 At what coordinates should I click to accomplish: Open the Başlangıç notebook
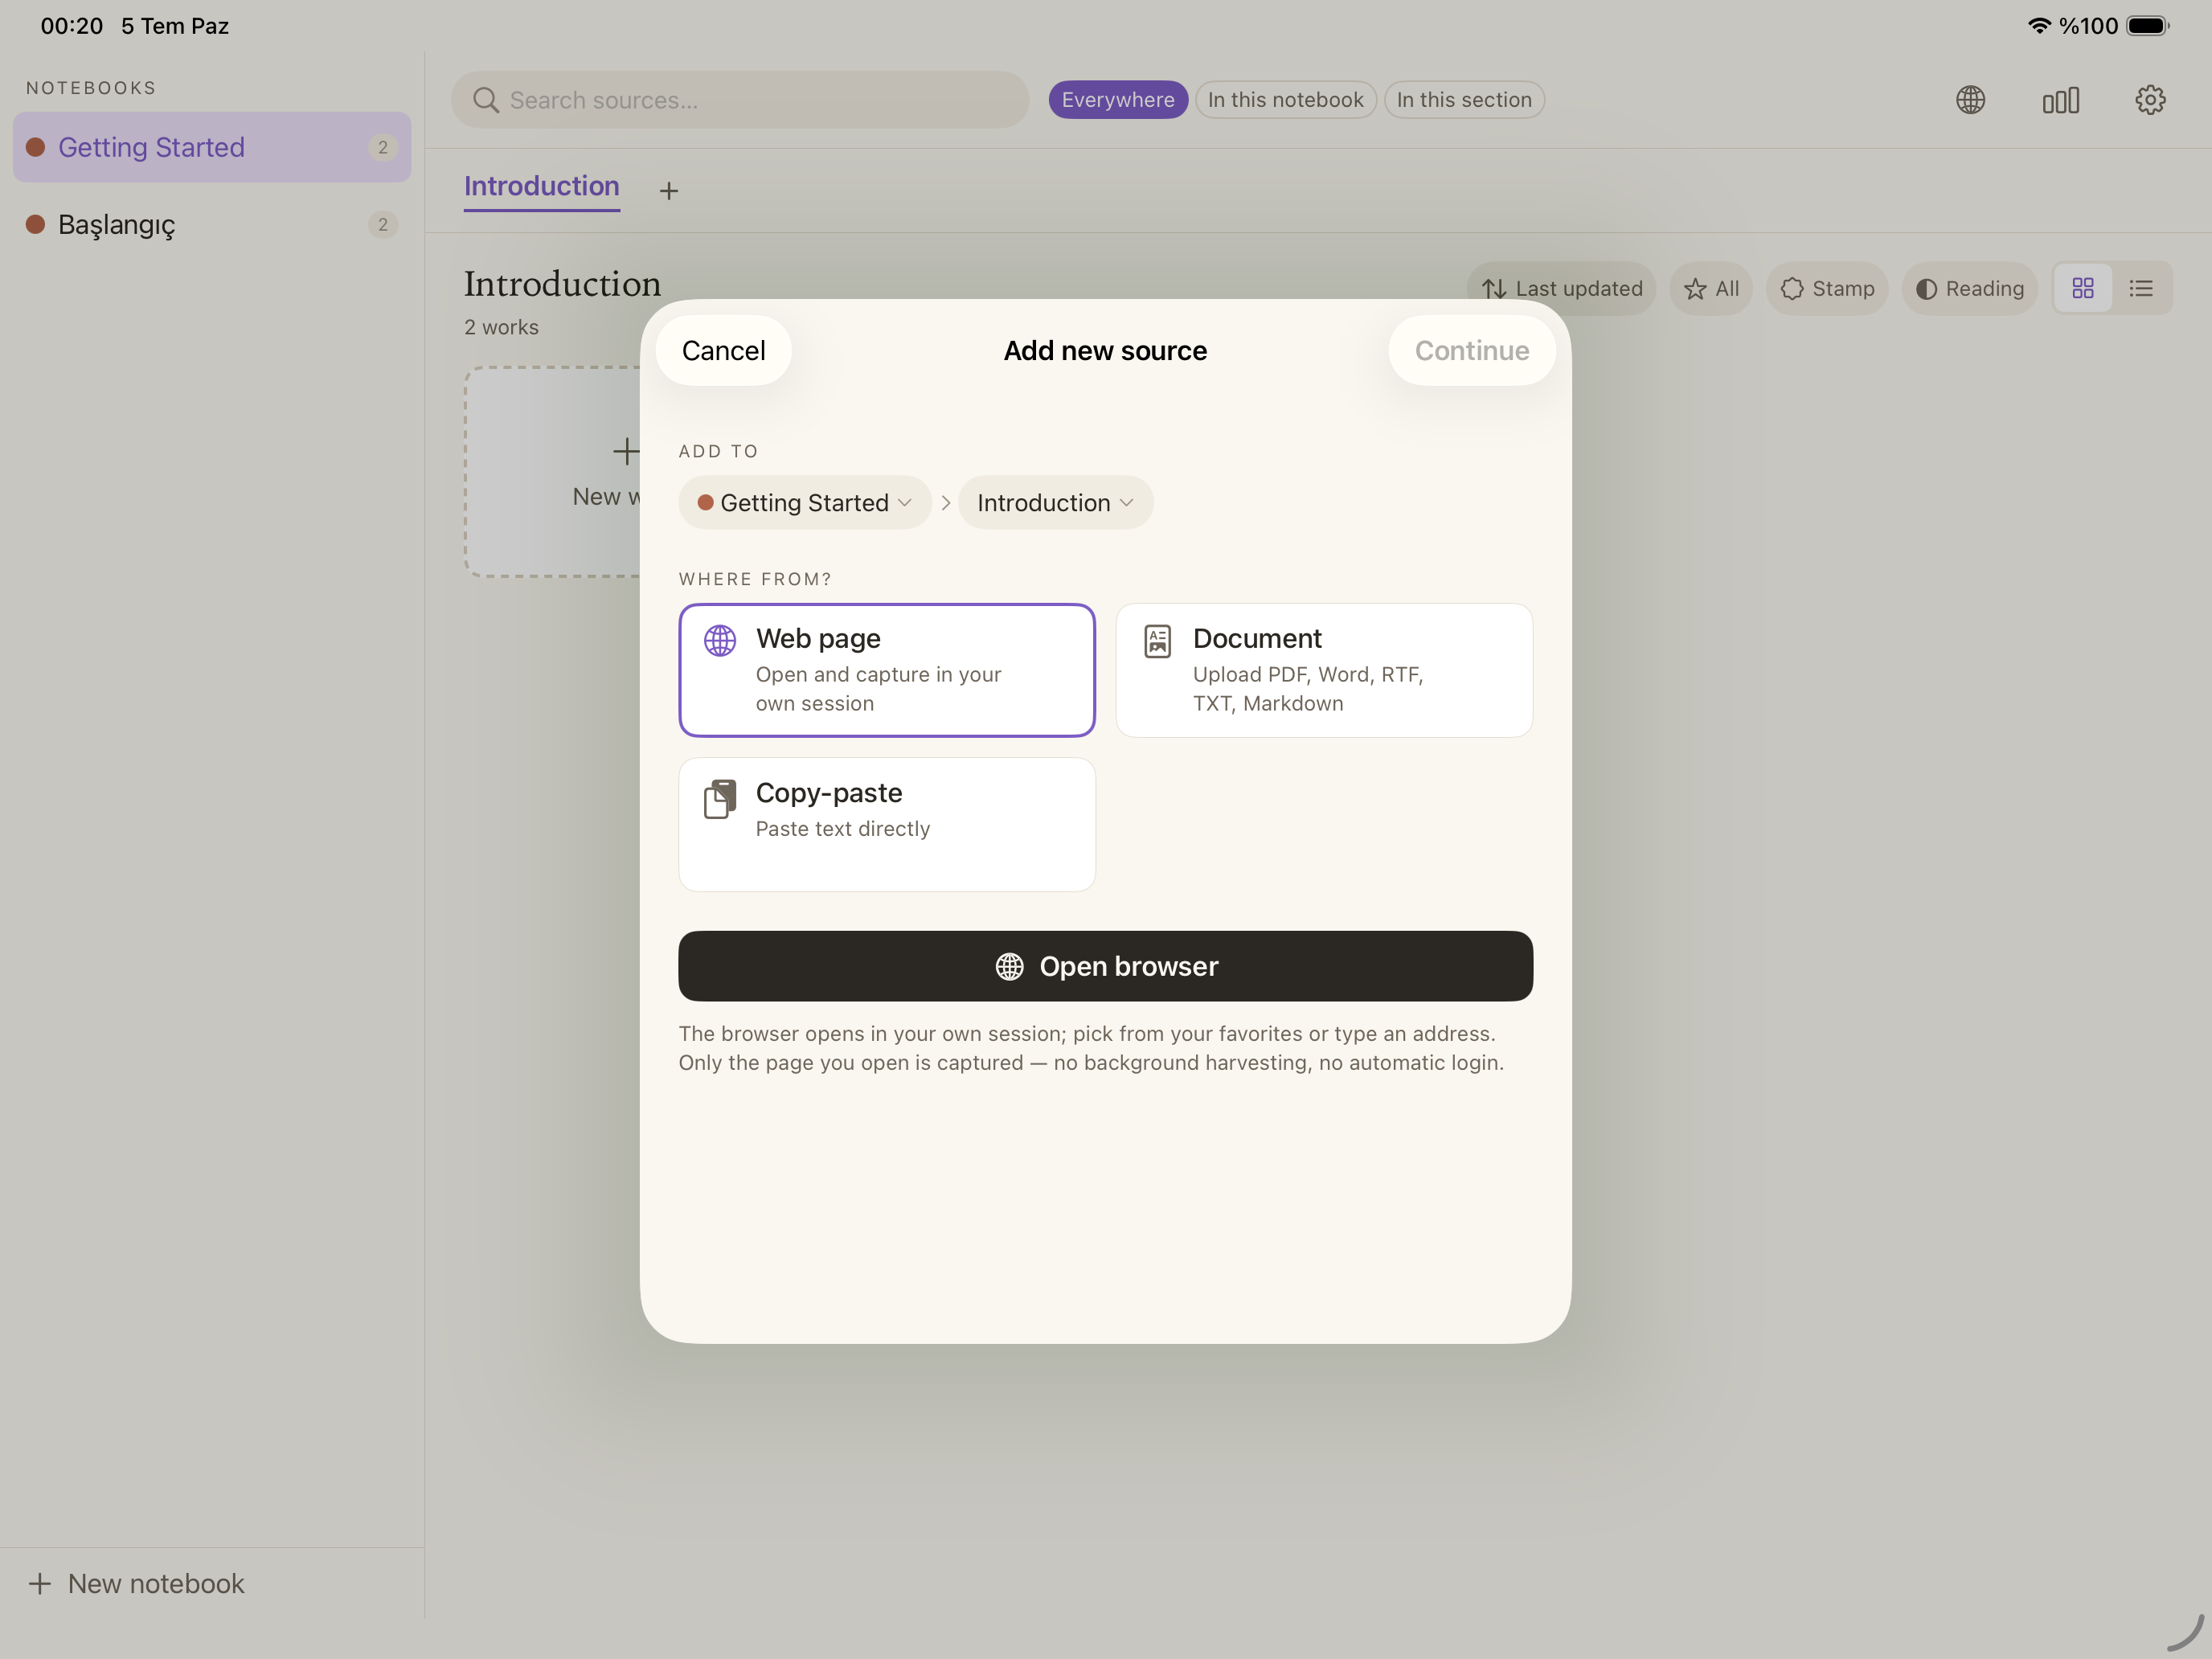(212, 224)
